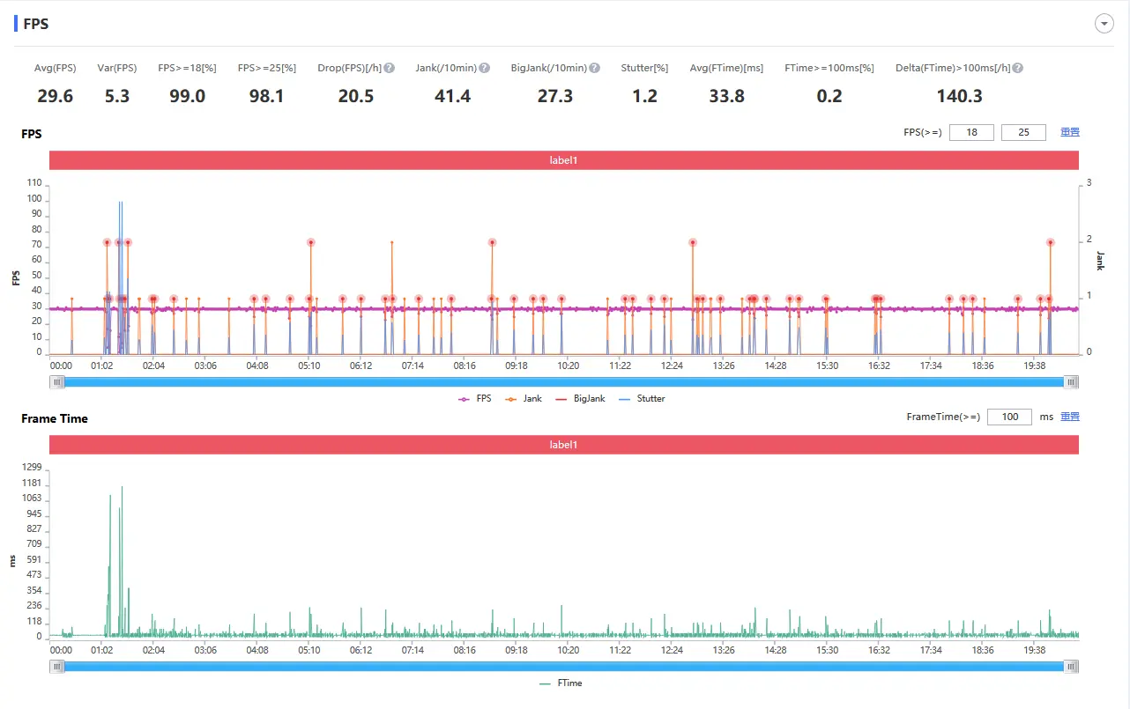
Task: Grab the right handle of the FPS range slider
Action: tap(1071, 381)
